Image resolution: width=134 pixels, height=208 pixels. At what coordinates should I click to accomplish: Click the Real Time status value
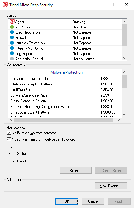click(80, 27)
